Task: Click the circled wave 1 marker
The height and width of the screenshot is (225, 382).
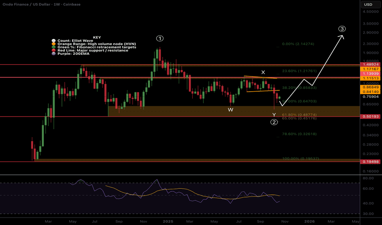Action: tap(160, 38)
